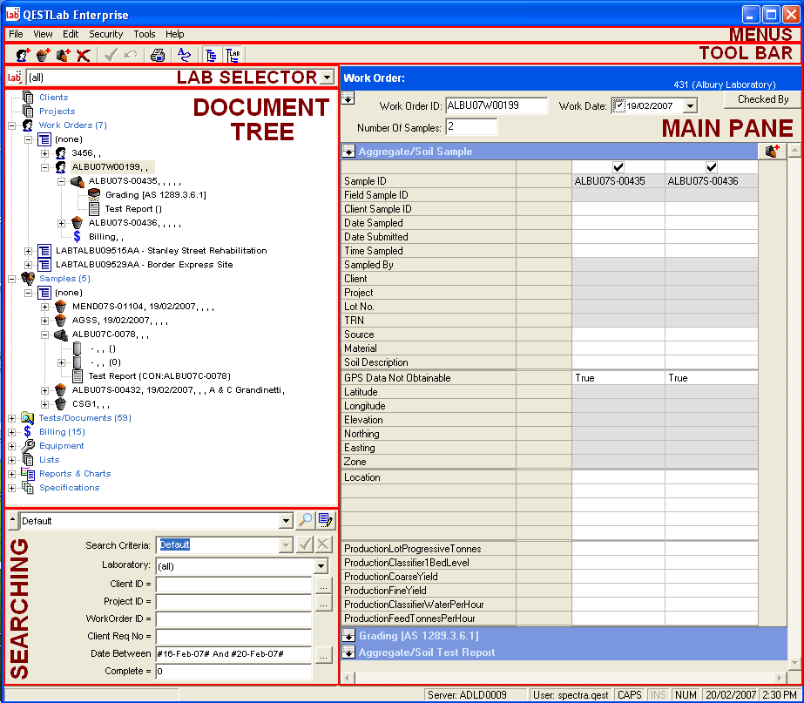The width and height of the screenshot is (804, 703).
Task: Click browse button next to Client ID
Action: pyautogui.click(x=323, y=585)
